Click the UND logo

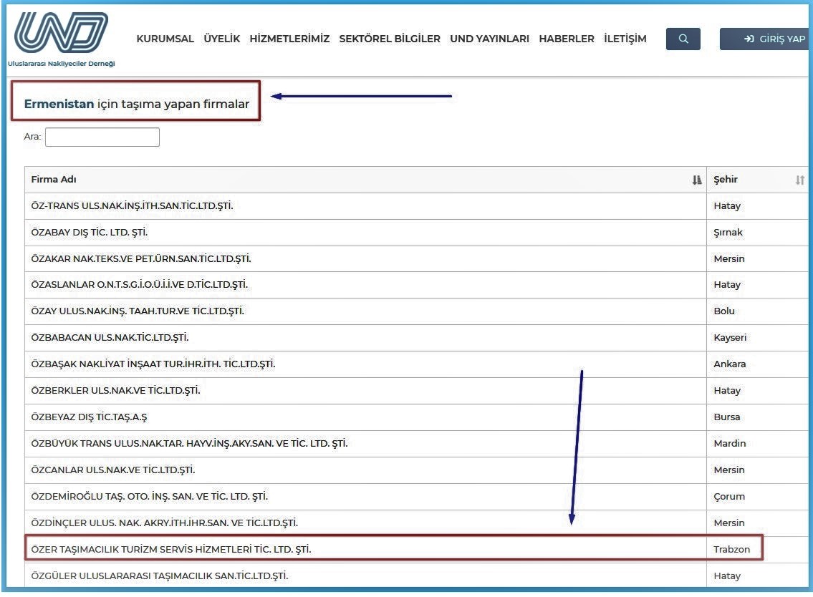(x=61, y=32)
